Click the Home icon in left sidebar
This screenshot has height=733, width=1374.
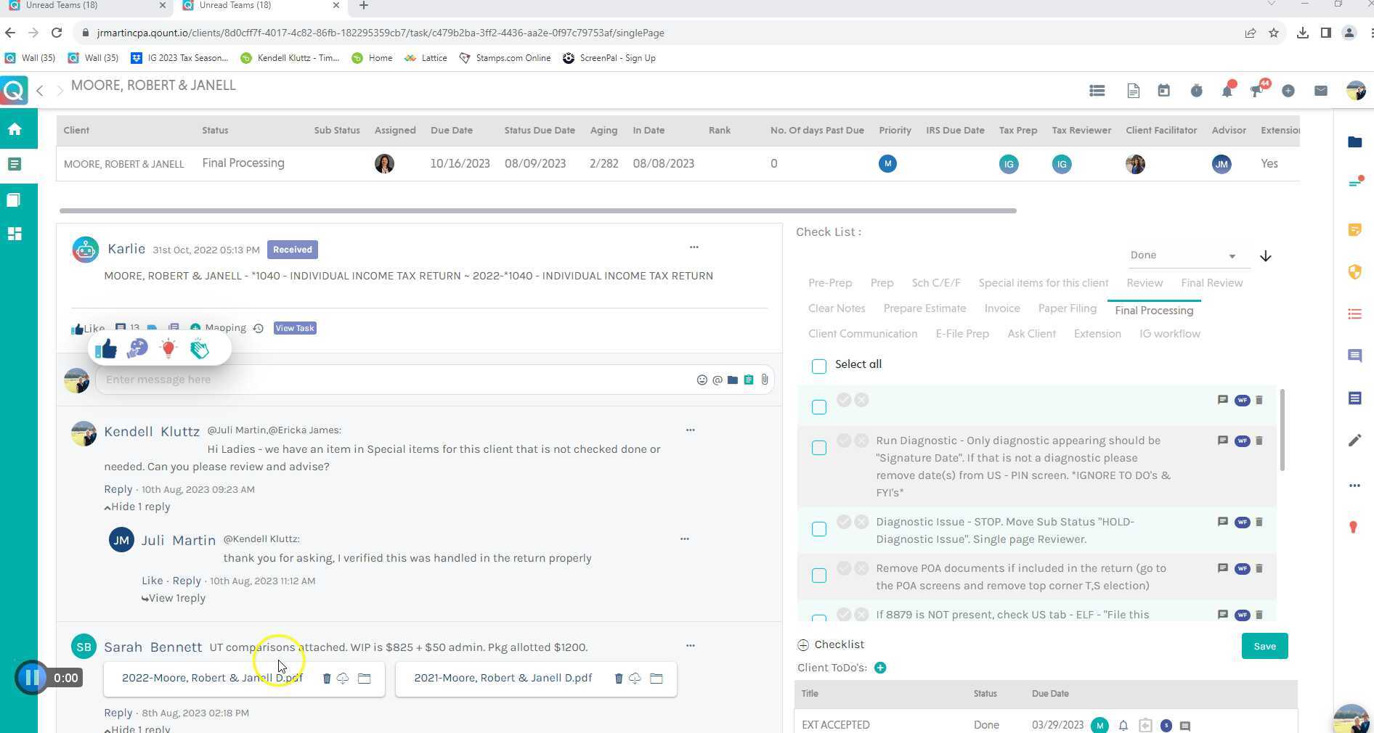[x=15, y=129]
